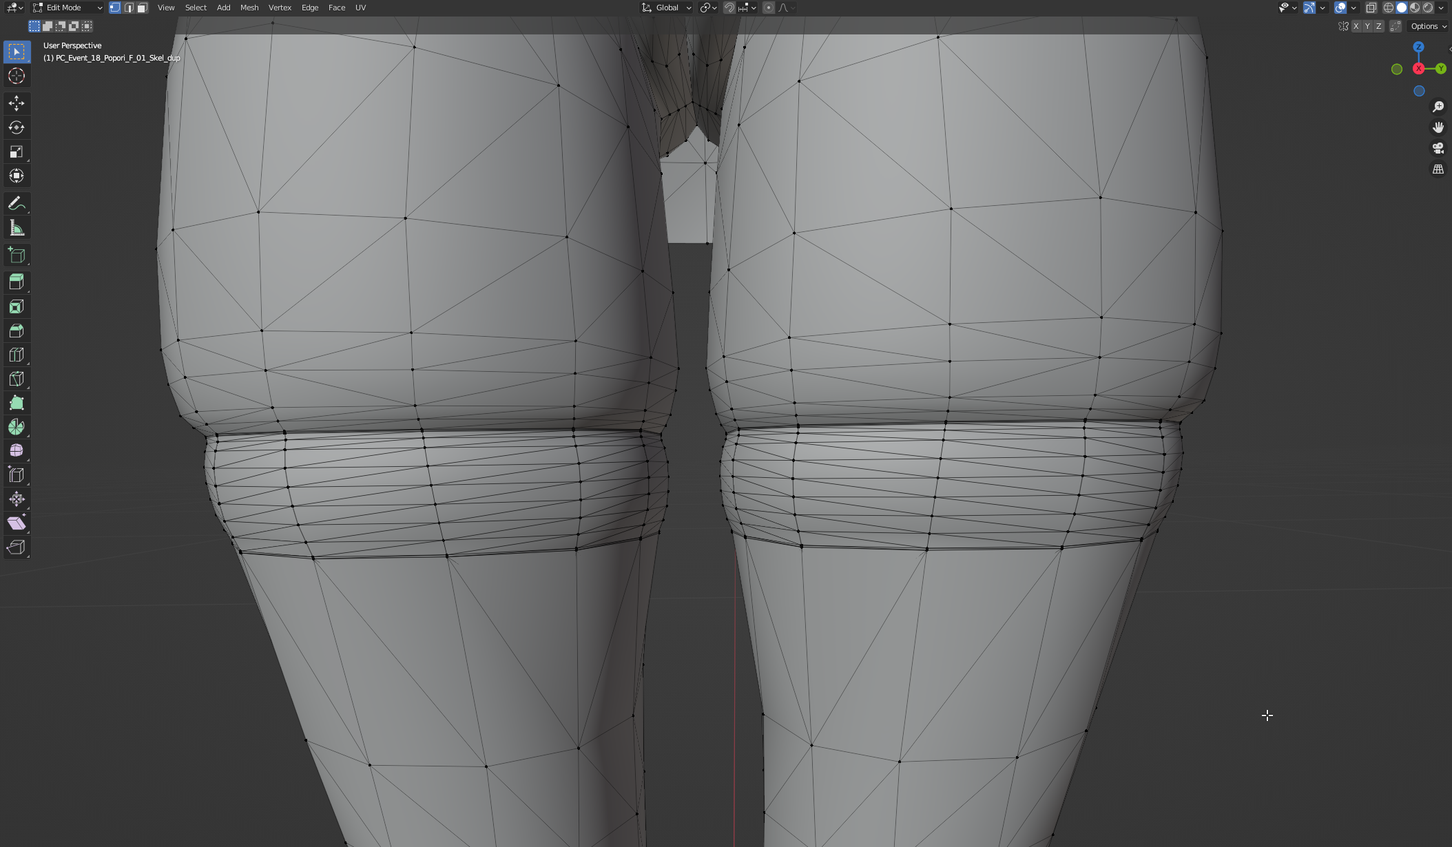Select the Knife tool in toolbar
This screenshot has height=847, width=1452.
17,379
